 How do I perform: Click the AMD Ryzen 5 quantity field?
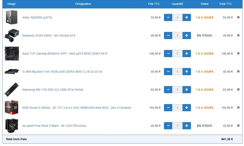tap(178, 108)
